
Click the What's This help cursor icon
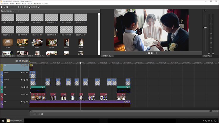(39, 7)
